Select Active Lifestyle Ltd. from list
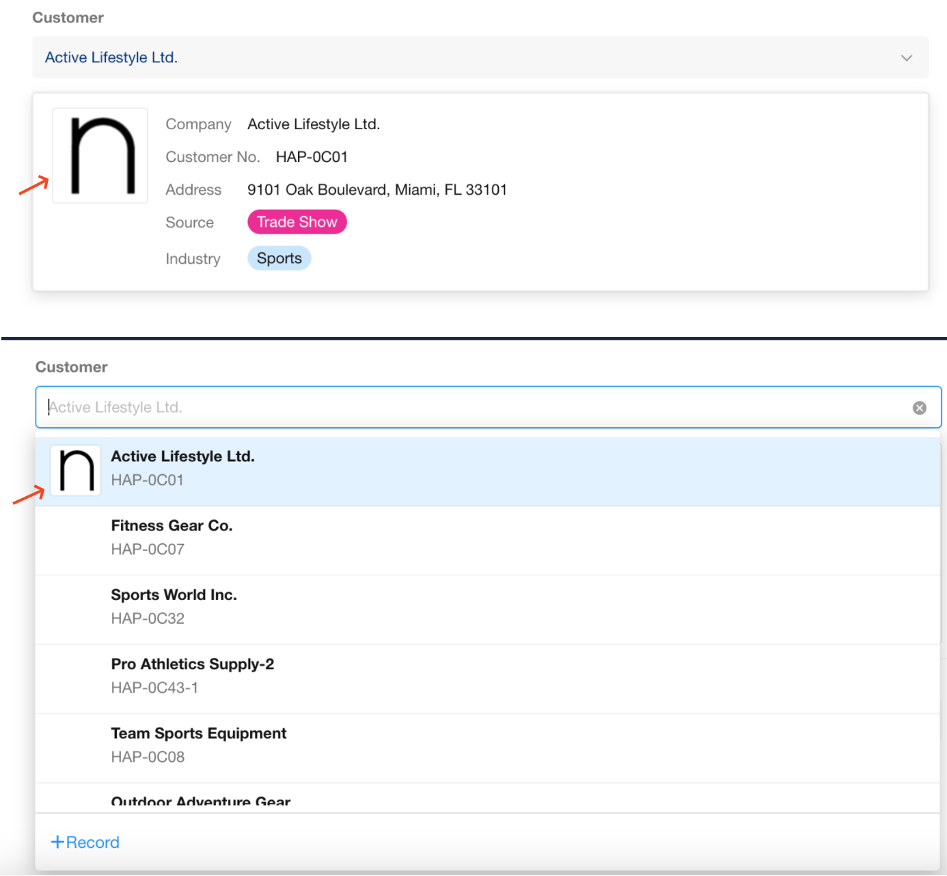Viewport: 947px width, 876px height. click(182, 456)
